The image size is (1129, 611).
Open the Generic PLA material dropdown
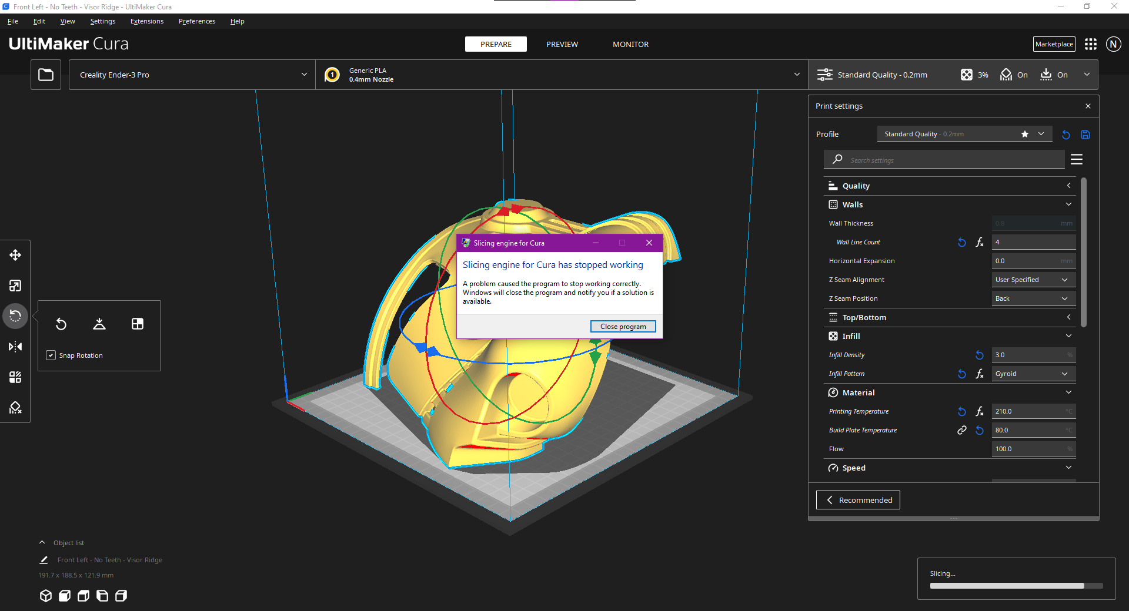pos(562,75)
